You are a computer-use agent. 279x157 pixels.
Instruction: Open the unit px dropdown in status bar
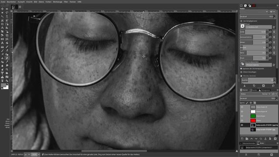point(27,154)
